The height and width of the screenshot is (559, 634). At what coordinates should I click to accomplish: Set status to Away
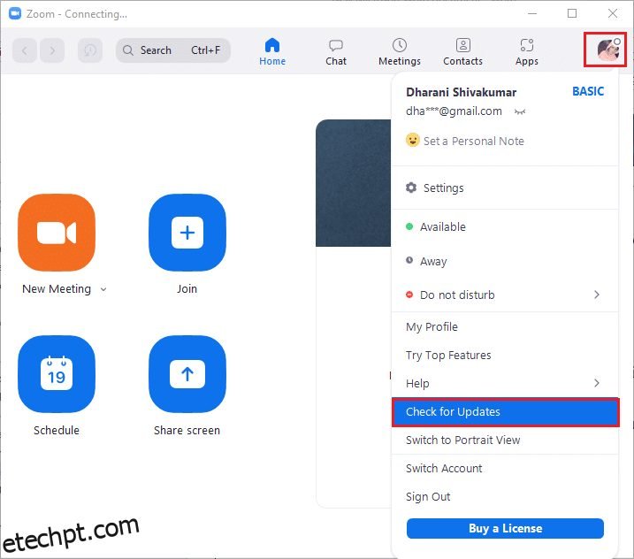tap(505, 261)
